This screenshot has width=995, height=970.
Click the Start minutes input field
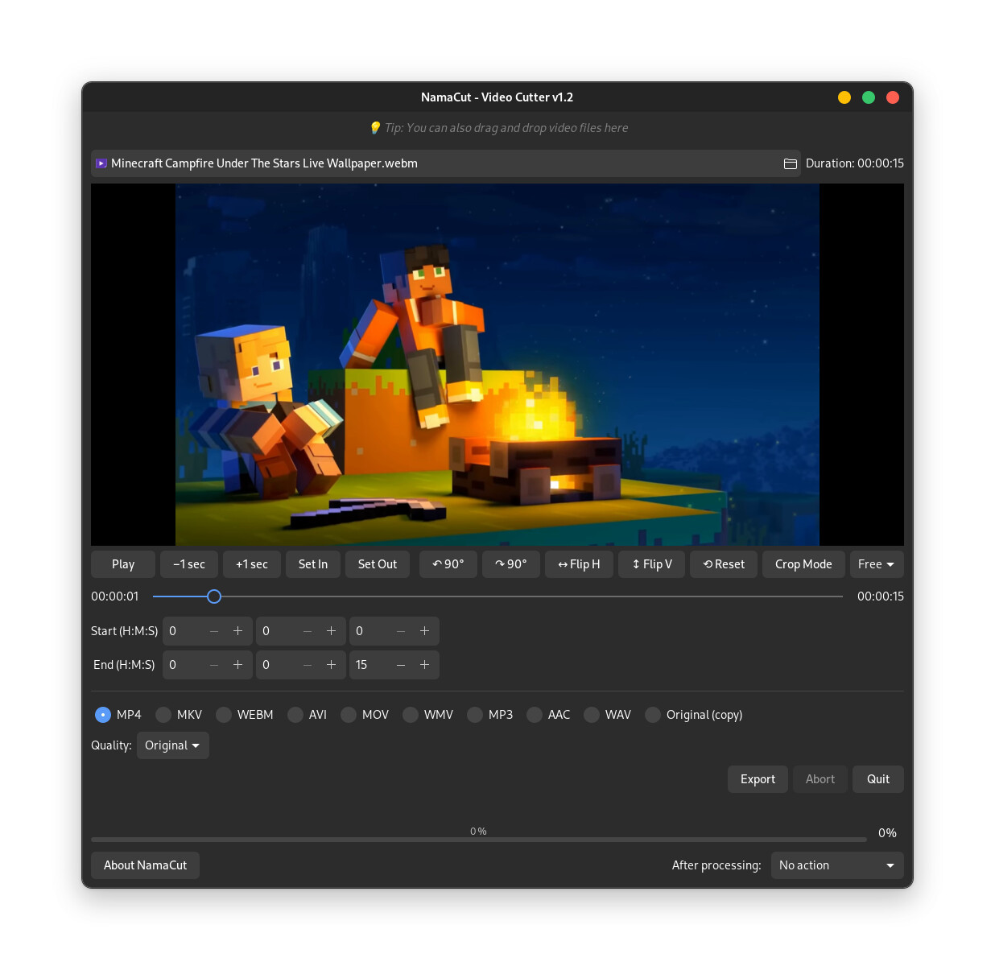click(276, 631)
